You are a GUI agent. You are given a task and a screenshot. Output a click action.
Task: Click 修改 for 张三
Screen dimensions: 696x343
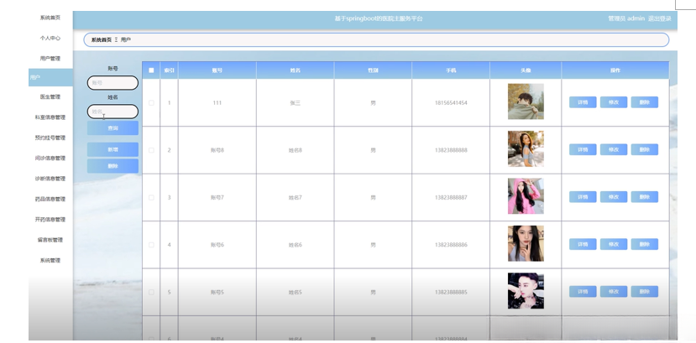coord(614,102)
